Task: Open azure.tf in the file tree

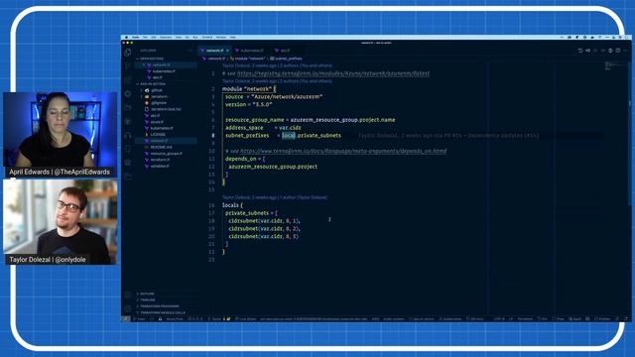Action: (x=157, y=122)
